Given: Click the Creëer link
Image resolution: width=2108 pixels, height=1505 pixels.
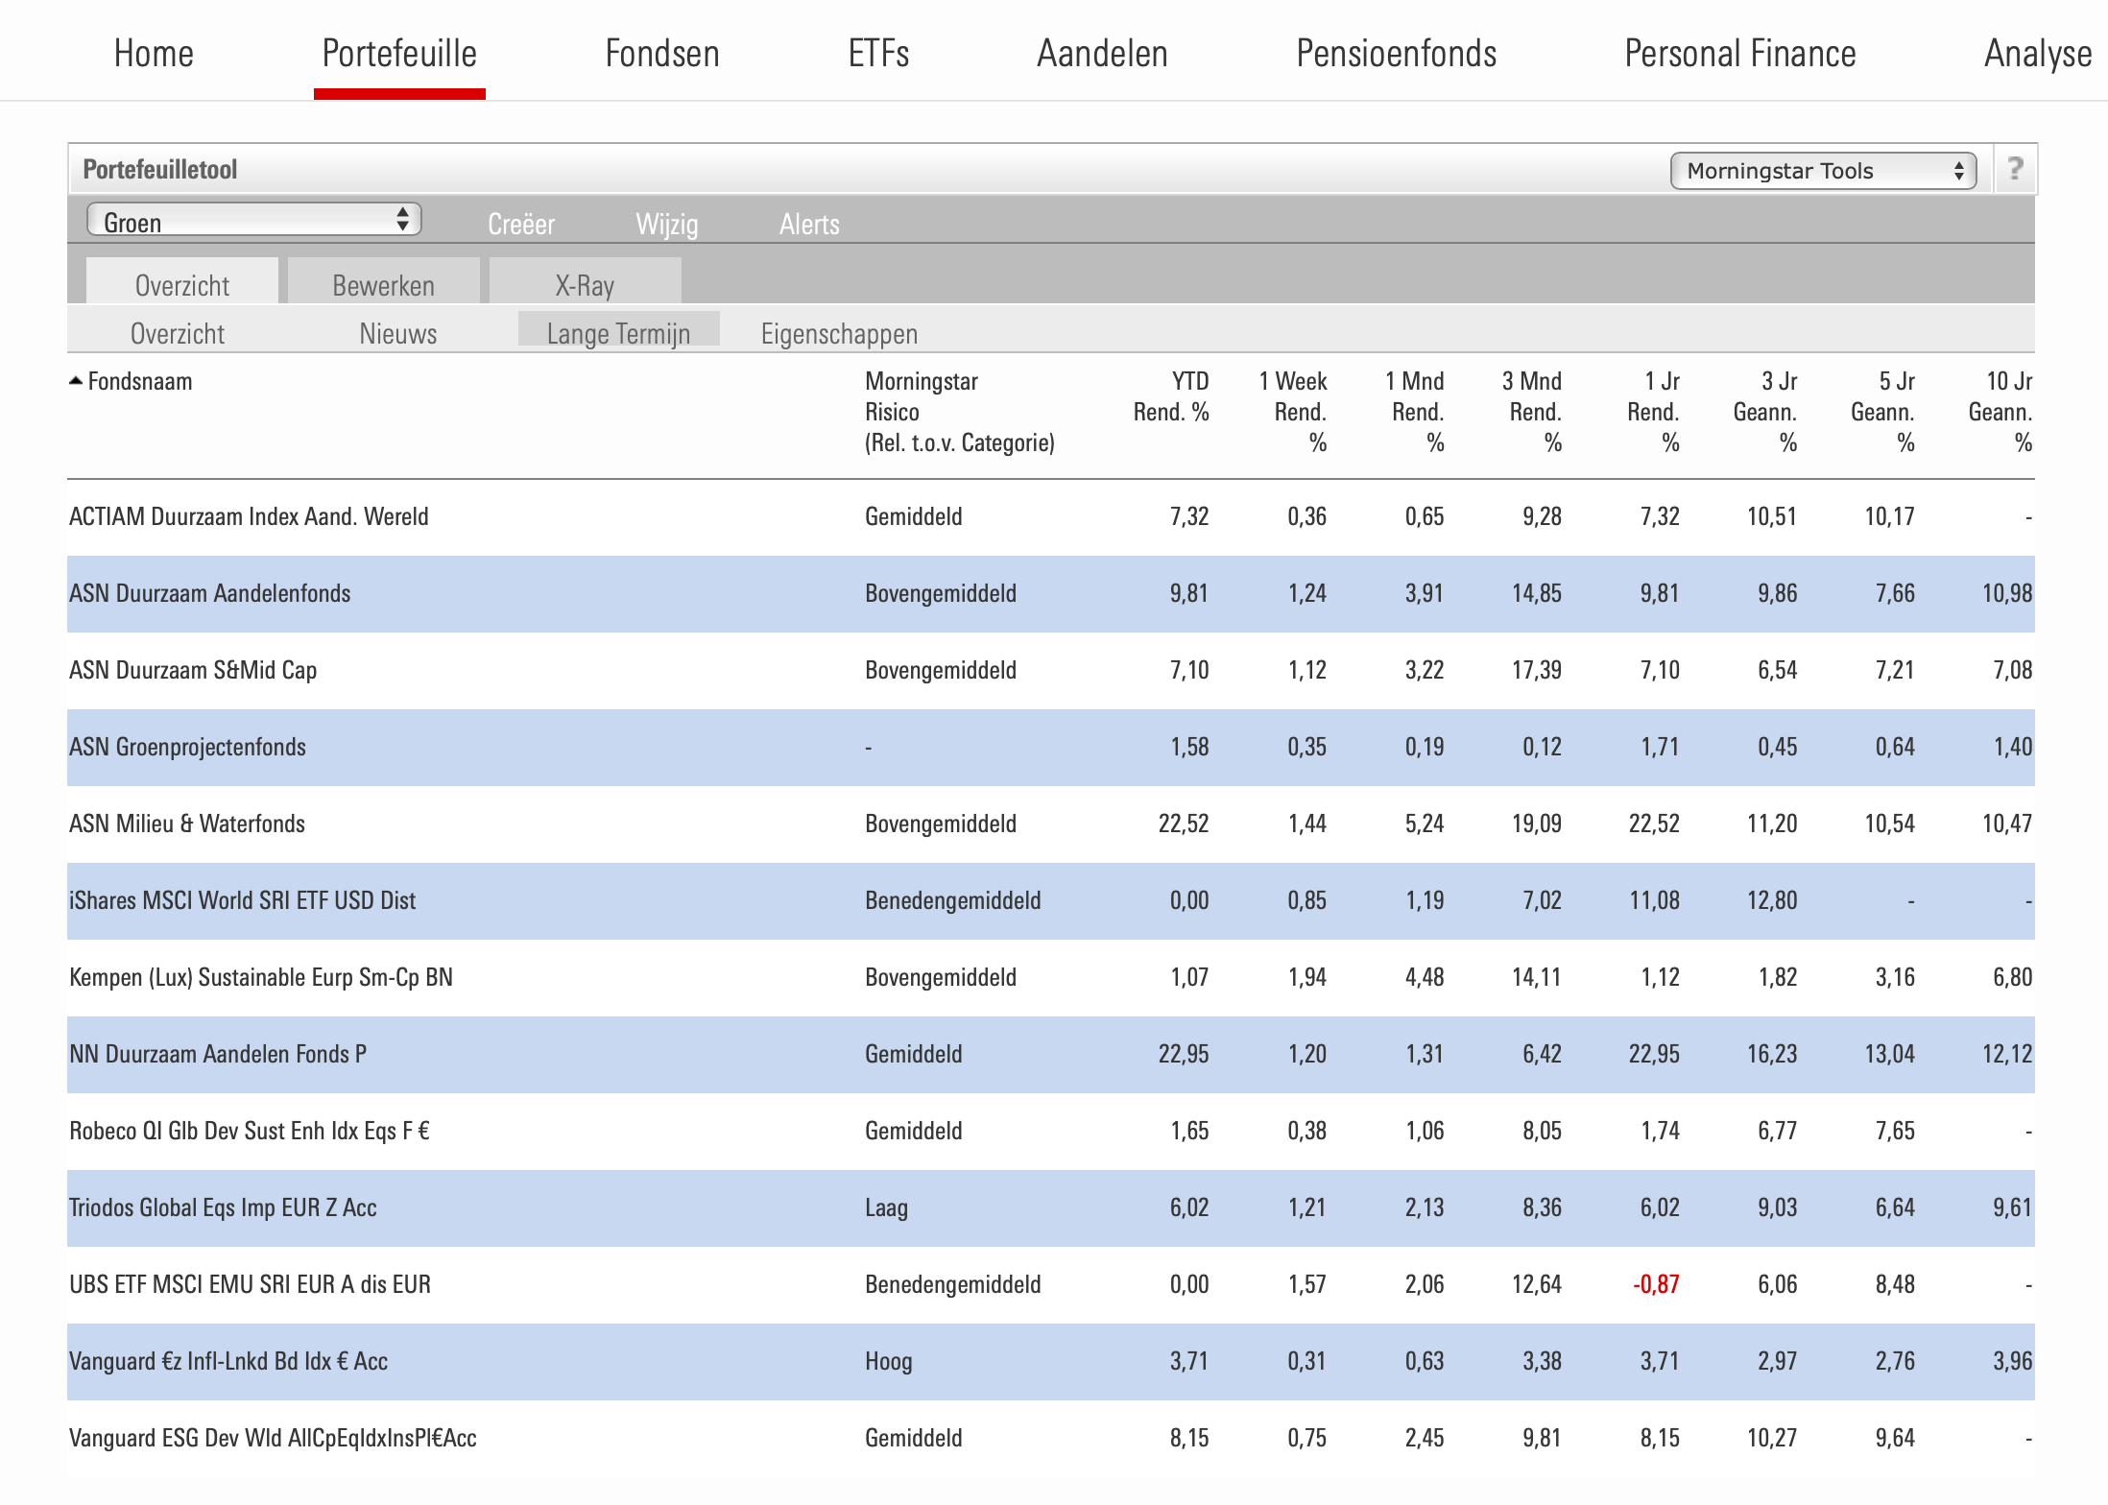Looking at the screenshot, I should [x=521, y=225].
